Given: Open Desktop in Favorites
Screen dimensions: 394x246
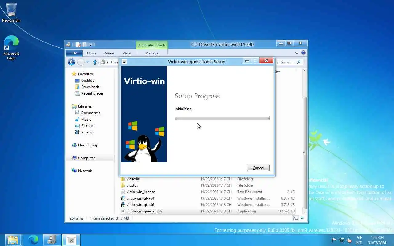Looking at the screenshot, I should [x=88, y=81].
